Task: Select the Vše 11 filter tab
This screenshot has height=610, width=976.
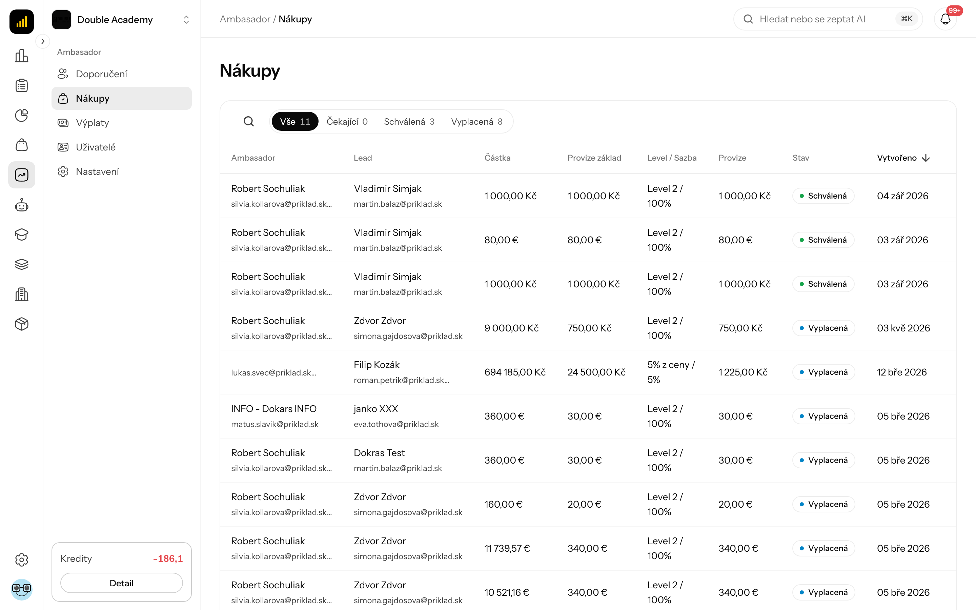Action: (295, 121)
